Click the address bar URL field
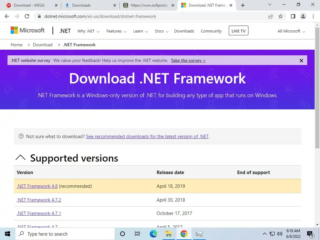320x240 pixels. [151, 16]
